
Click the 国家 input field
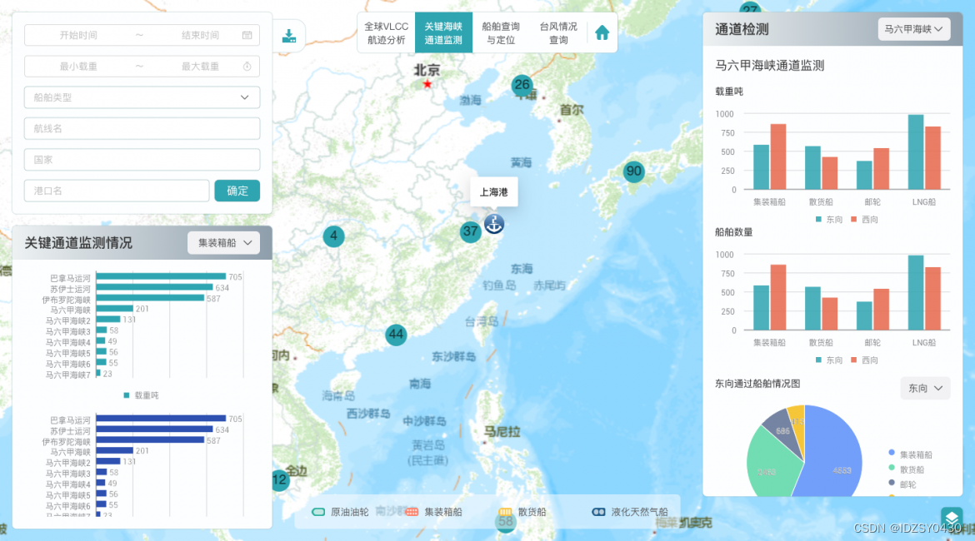pos(142,160)
